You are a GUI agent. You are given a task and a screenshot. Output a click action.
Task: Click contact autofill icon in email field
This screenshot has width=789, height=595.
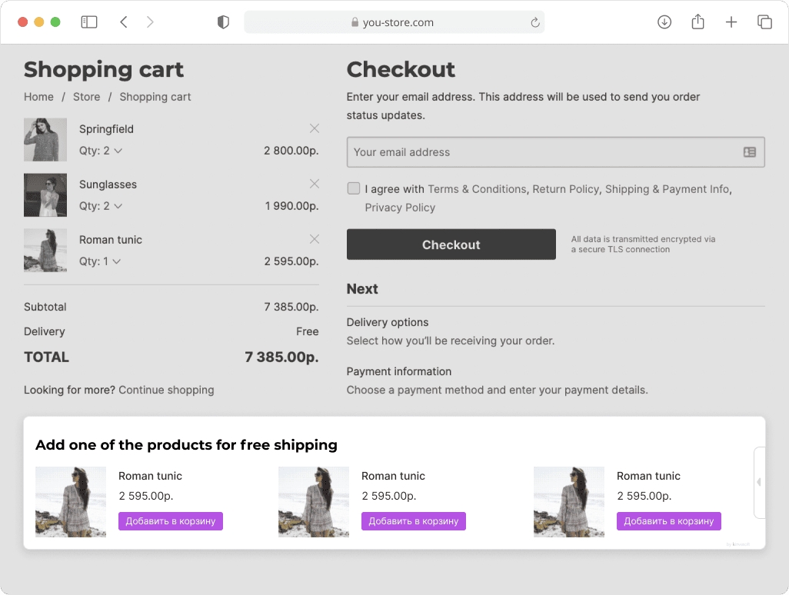tap(750, 152)
